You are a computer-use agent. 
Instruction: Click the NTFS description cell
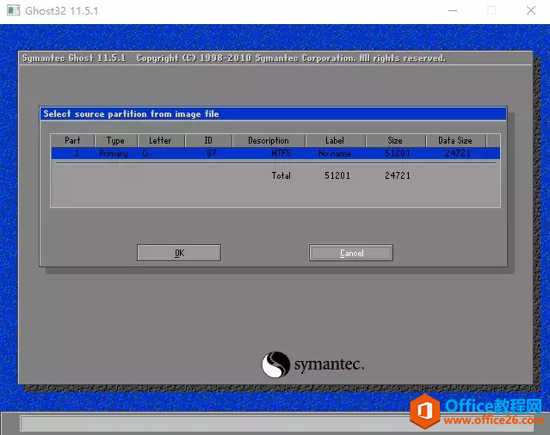pos(281,153)
